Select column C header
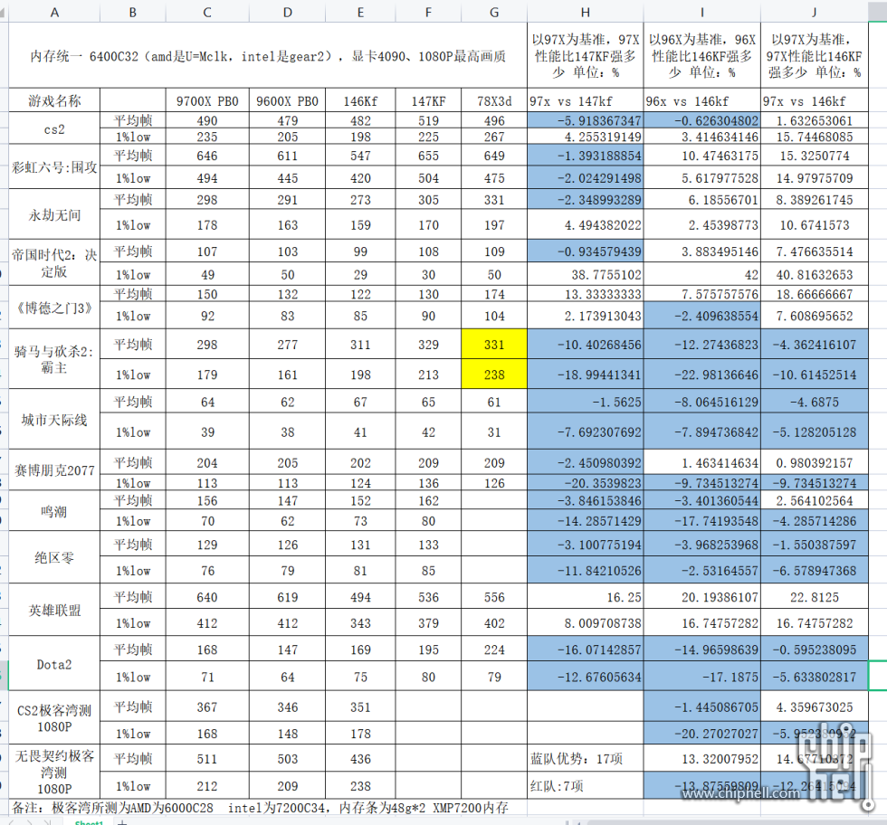This screenshot has height=825, width=887. [207, 12]
